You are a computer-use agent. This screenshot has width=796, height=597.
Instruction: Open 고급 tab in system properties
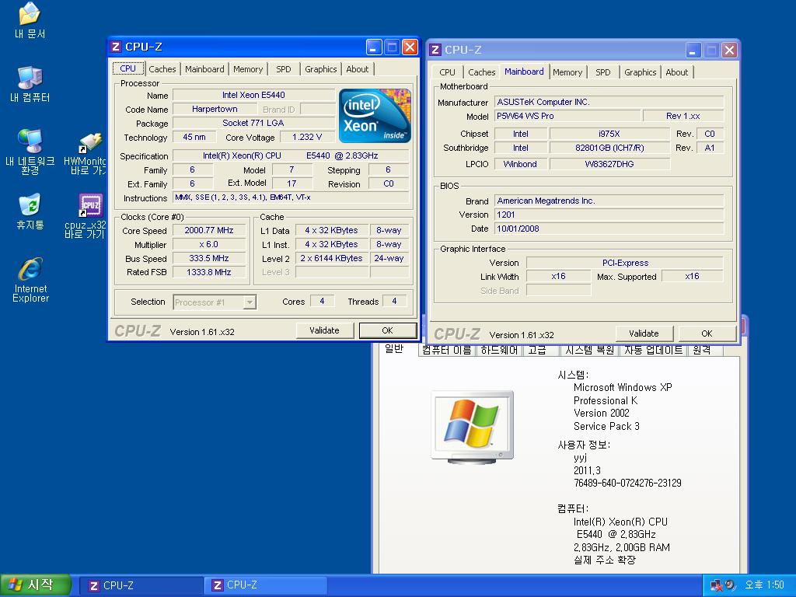click(538, 351)
